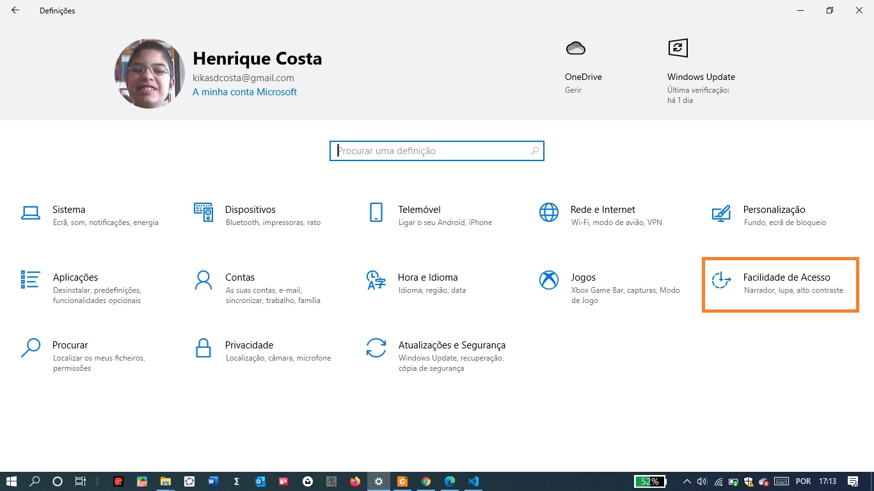Click the kikasdcosta@gmail.com email text
874x491 pixels.
(243, 78)
